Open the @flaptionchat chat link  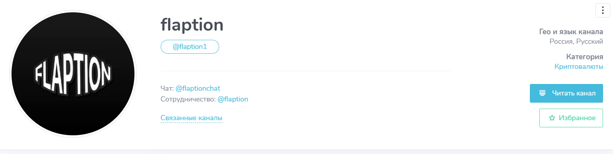point(198,88)
